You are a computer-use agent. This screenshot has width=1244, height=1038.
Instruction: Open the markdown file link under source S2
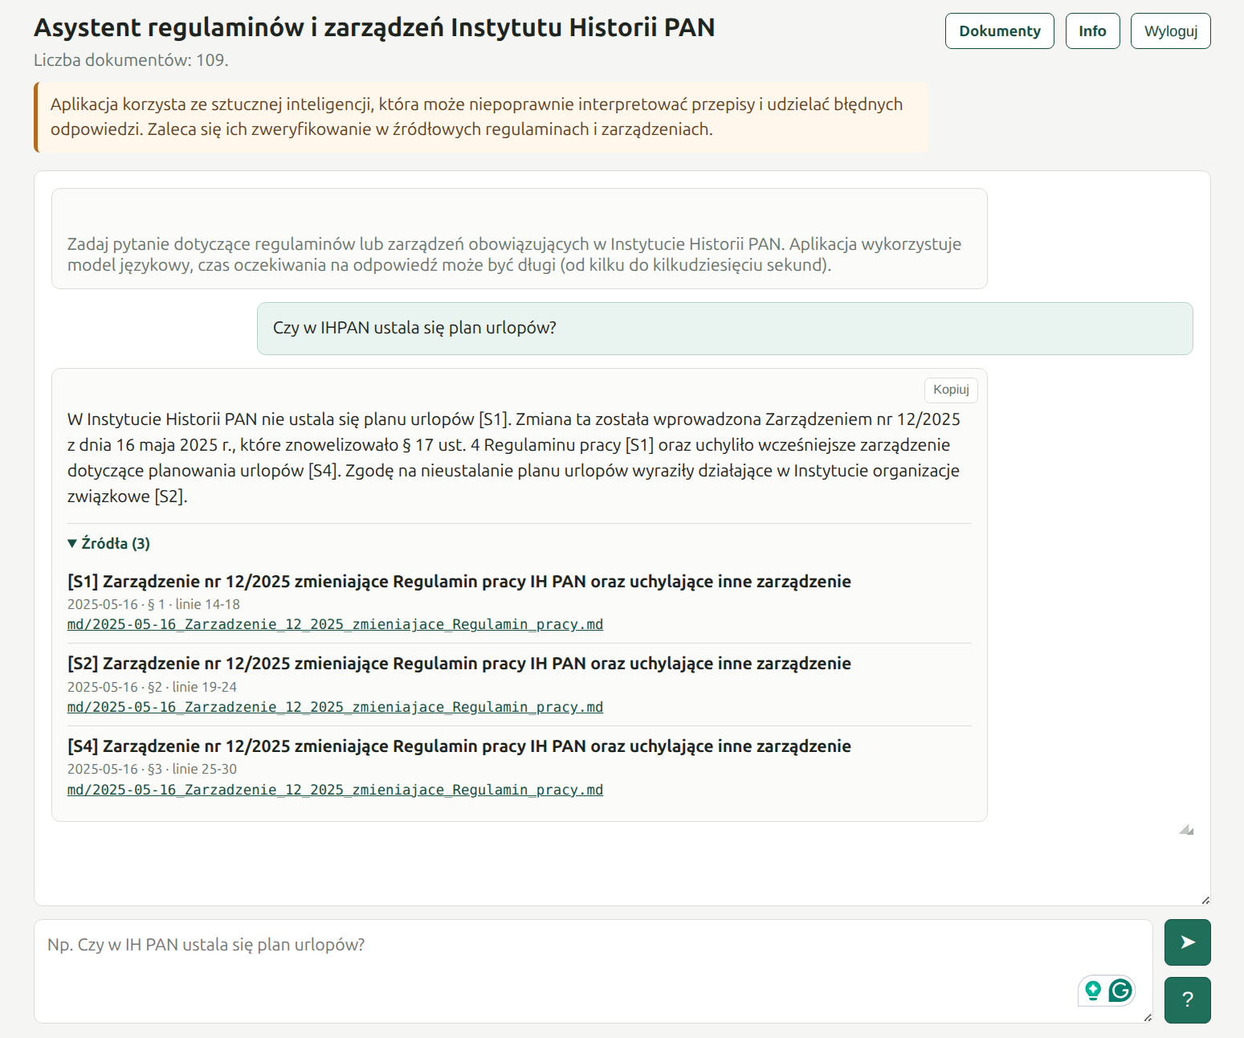pos(335,708)
